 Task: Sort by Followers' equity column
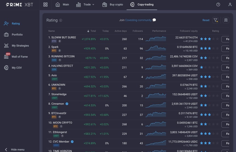[189, 31]
